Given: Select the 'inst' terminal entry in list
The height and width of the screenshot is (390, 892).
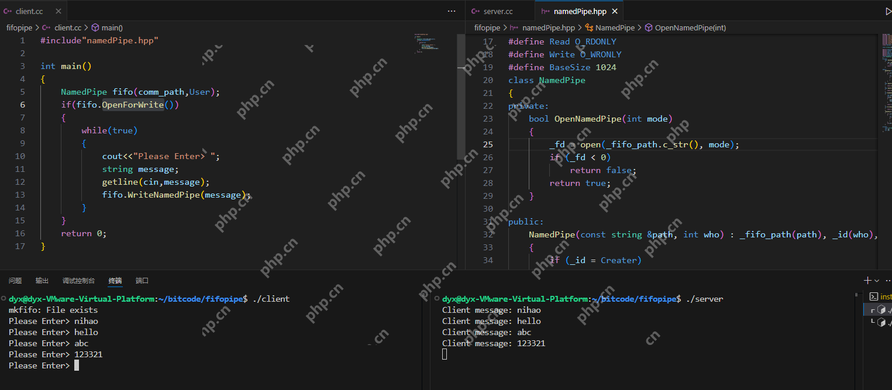Looking at the screenshot, I should [x=879, y=296].
